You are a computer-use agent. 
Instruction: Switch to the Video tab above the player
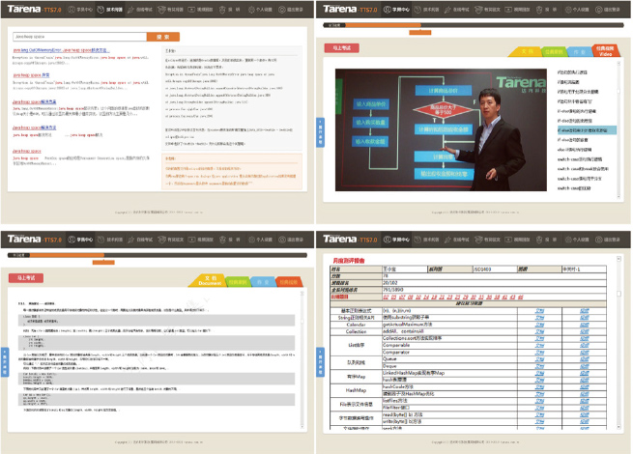pyautogui.click(x=604, y=53)
